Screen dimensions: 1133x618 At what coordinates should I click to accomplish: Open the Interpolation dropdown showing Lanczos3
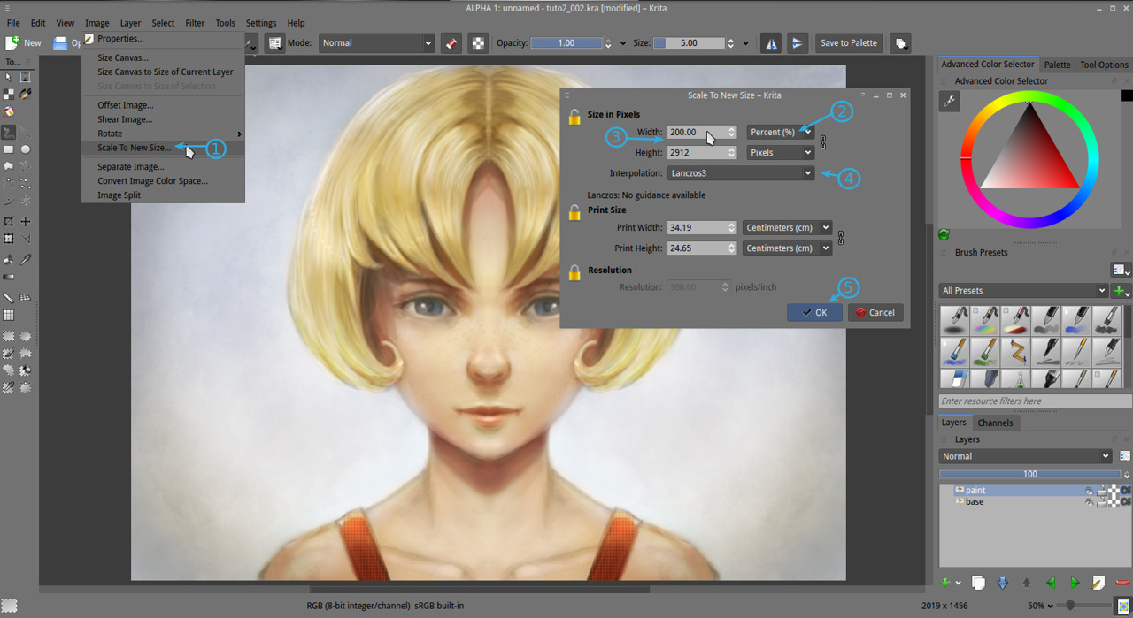pos(740,172)
